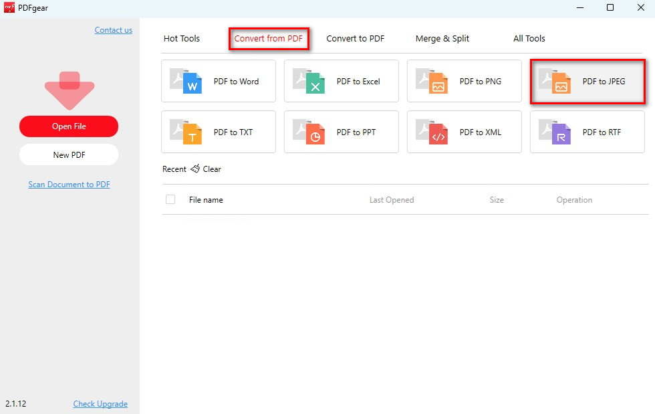Open the Contact us link
This screenshot has width=655, height=414.
[113, 29]
